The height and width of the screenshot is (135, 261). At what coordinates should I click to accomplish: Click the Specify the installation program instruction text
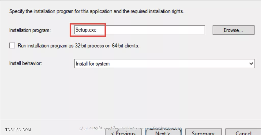pos(97,12)
